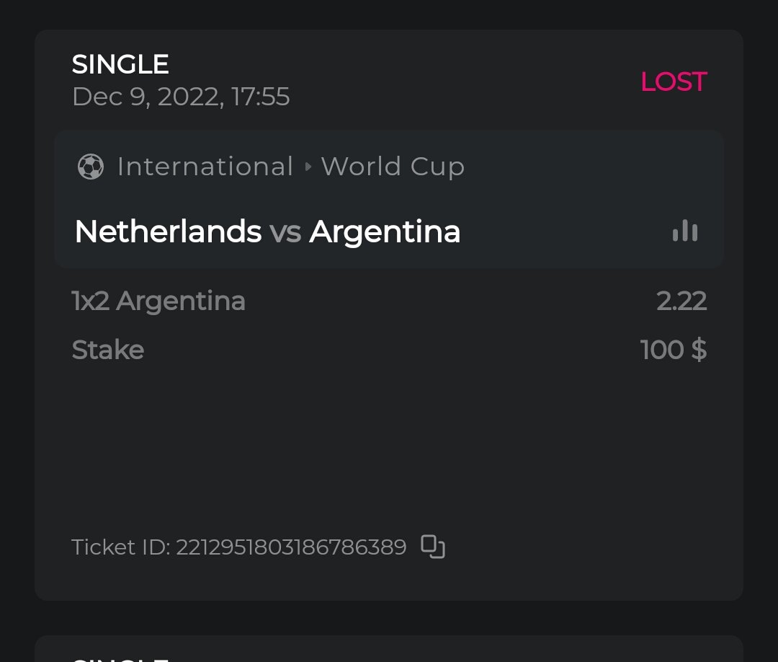Click the vs text between teams
This screenshot has width=778, height=662.
click(x=285, y=232)
